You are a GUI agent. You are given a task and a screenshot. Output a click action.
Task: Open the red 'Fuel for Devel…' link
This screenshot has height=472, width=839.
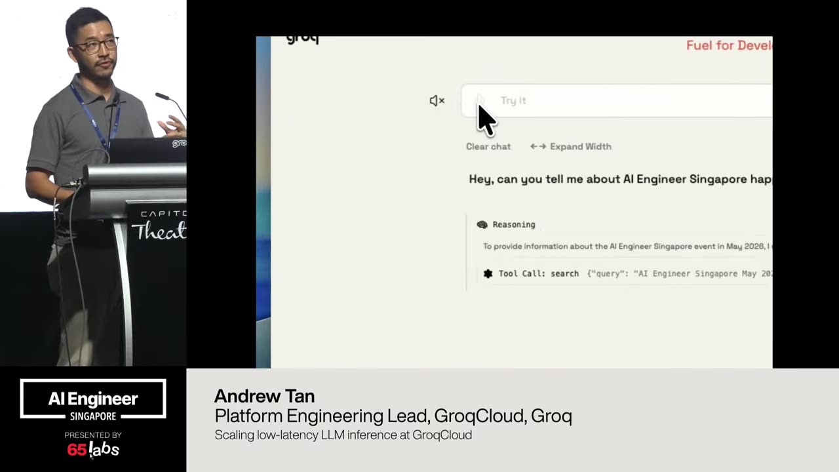(730, 45)
